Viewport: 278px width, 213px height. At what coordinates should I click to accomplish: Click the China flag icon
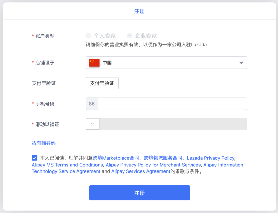click(x=94, y=62)
